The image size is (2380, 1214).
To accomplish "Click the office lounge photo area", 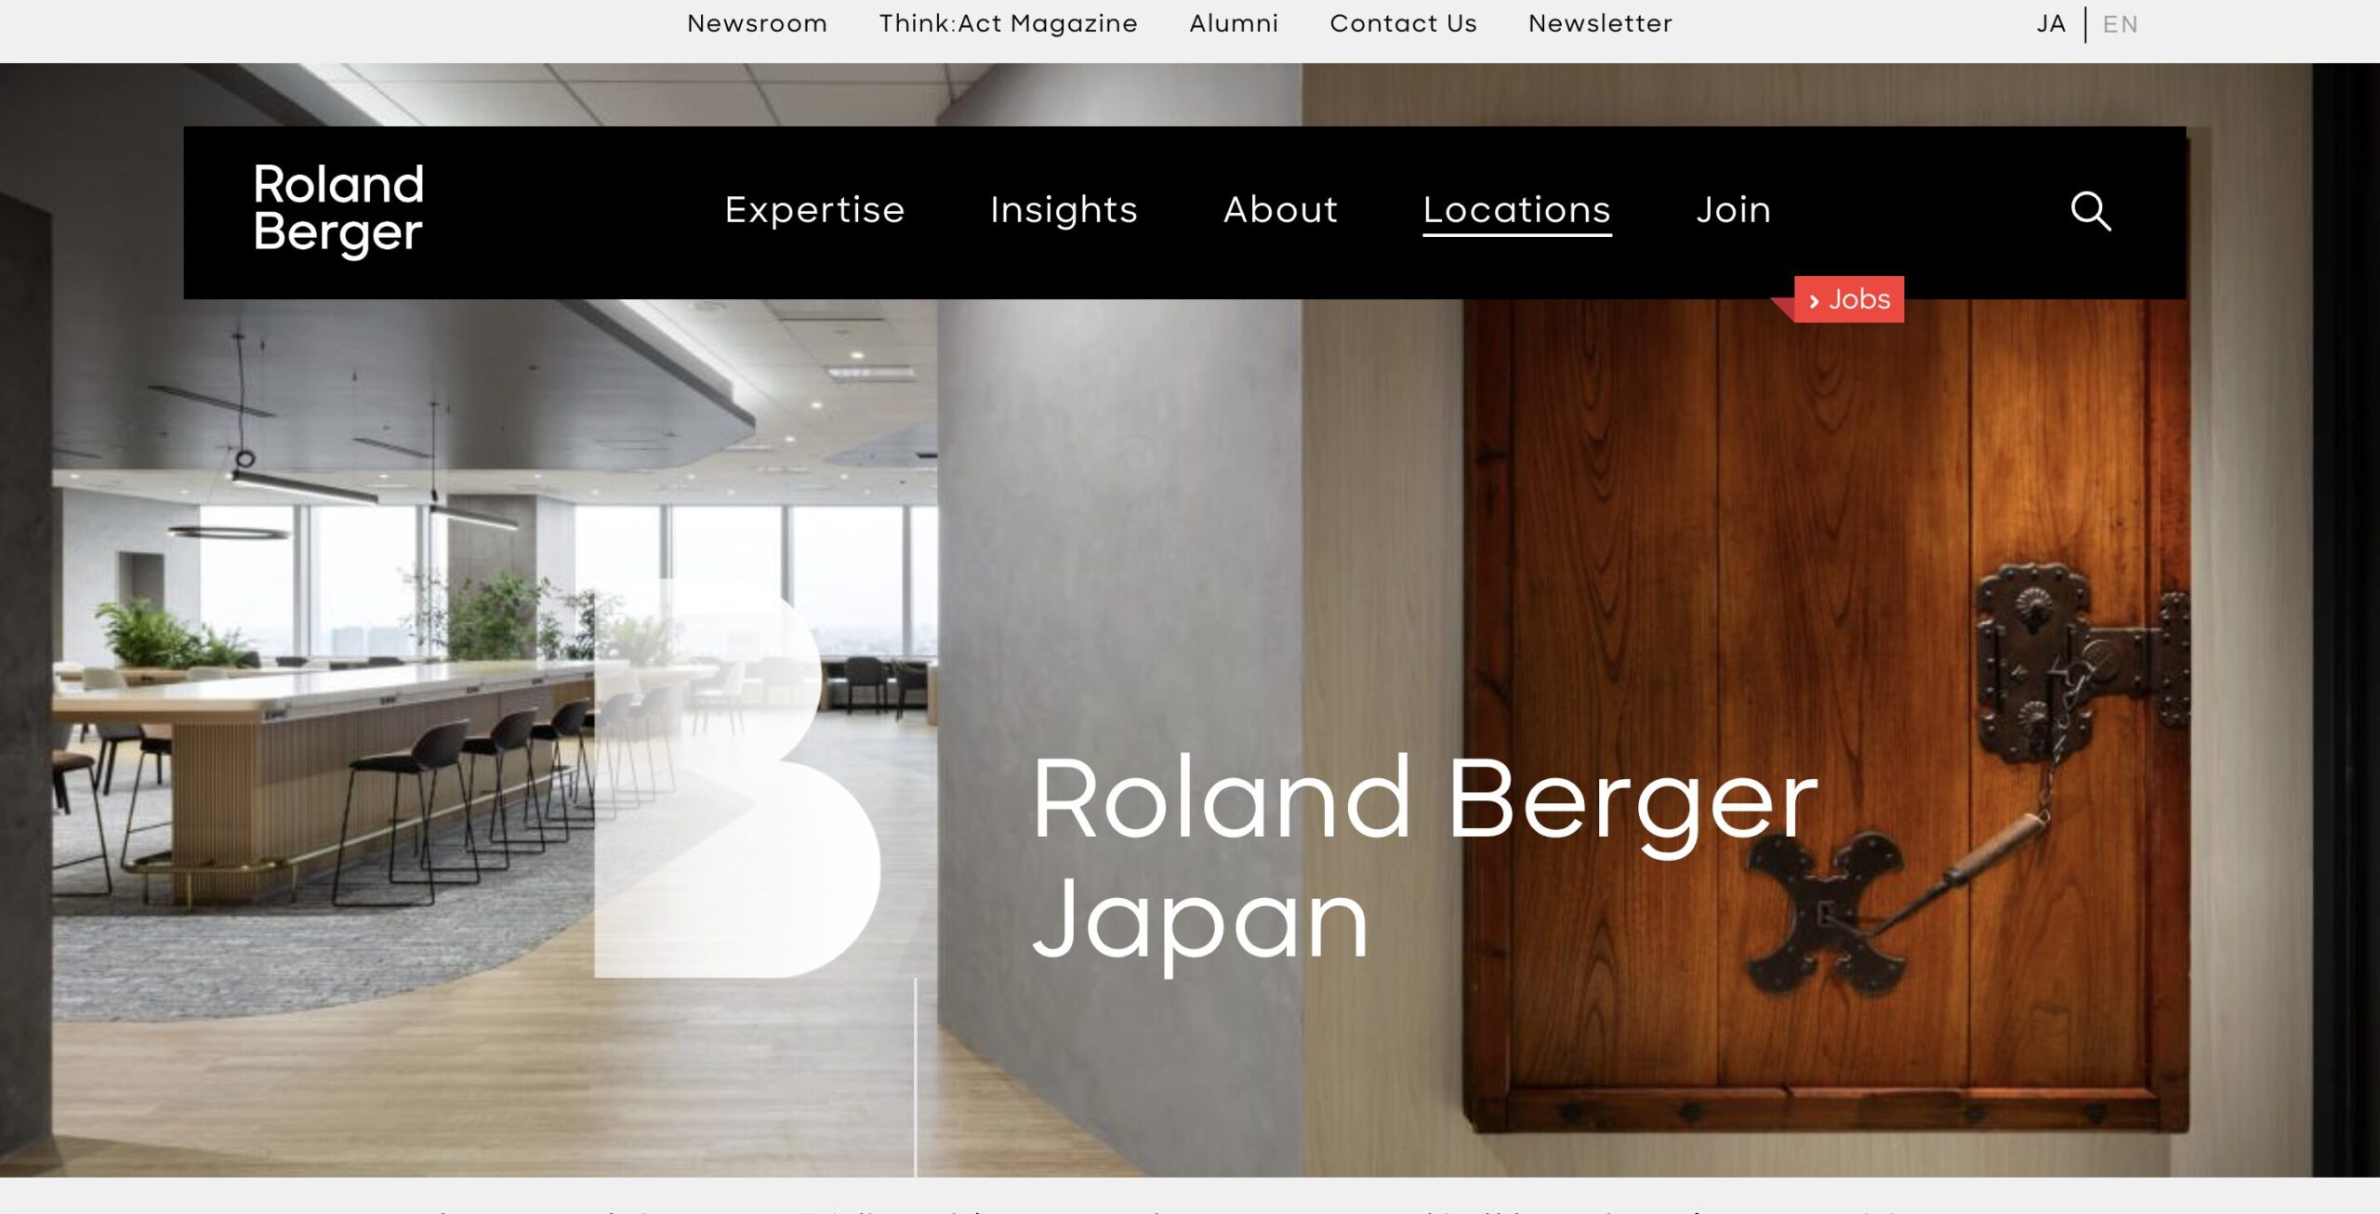I will coord(465,706).
